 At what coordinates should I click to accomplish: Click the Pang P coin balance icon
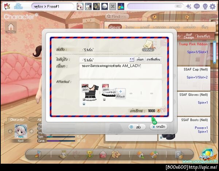pos(154,17)
